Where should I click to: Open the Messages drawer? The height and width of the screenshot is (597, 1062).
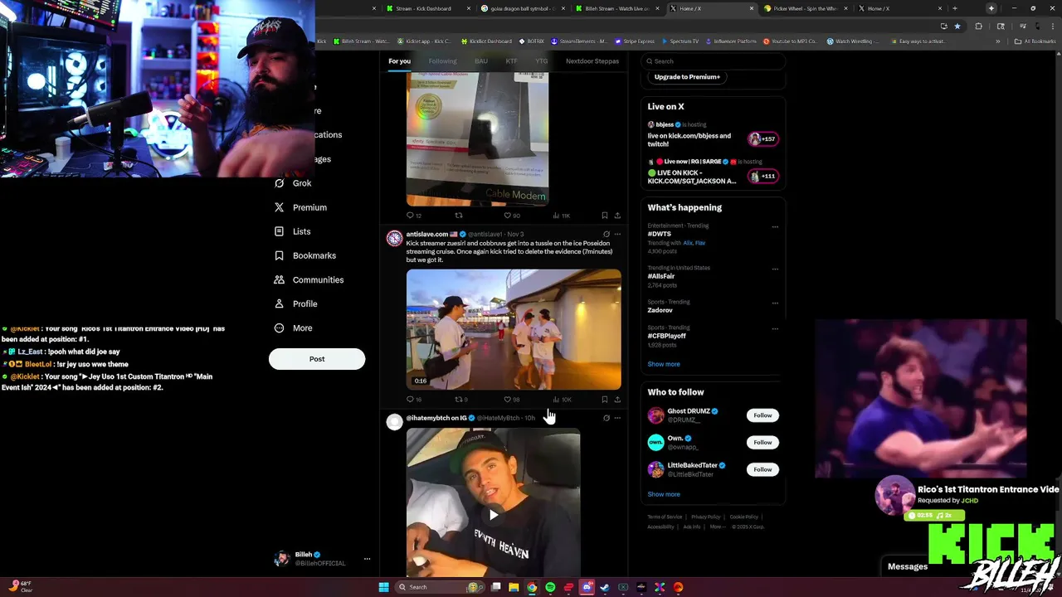[x=908, y=567]
